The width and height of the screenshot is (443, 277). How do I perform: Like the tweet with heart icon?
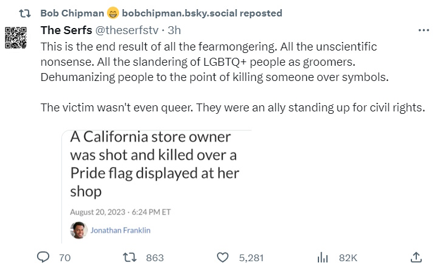222,258
